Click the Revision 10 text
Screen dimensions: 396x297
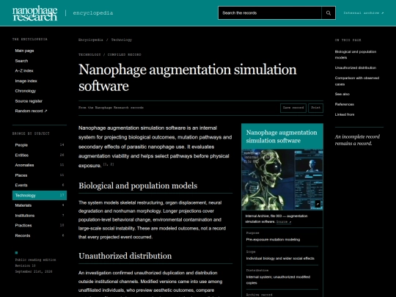coord(25,265)
